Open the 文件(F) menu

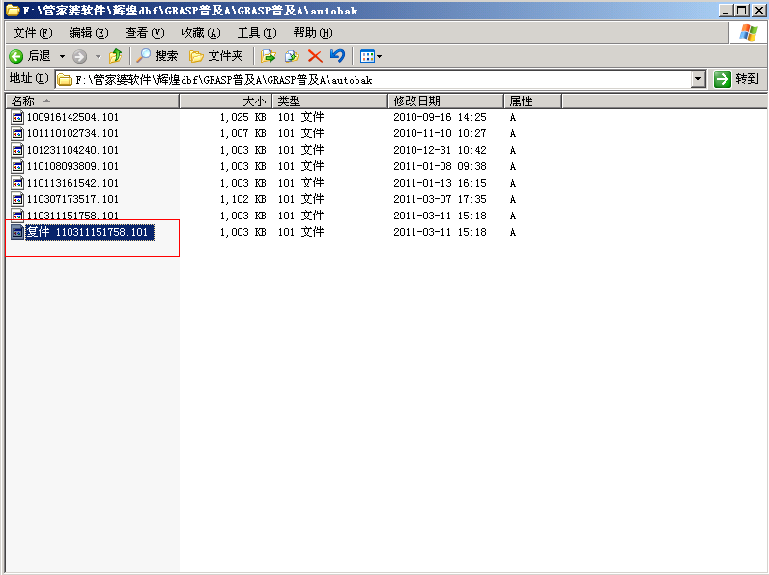(x=32, y=33)
